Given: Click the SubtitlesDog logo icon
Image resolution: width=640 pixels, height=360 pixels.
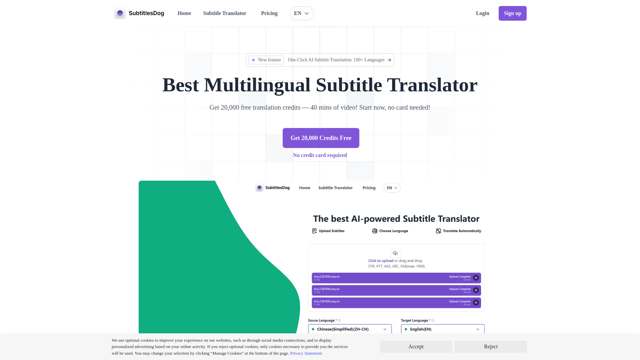Looking at the screenshot, I should point(120,13).
